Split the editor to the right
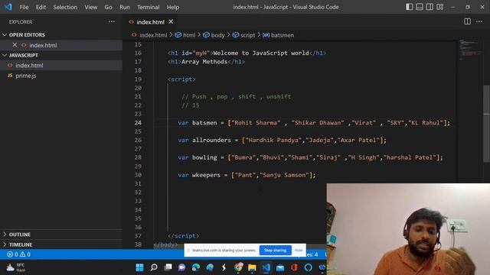The width and height of the screenshot is (490, 275). [467, 21]
